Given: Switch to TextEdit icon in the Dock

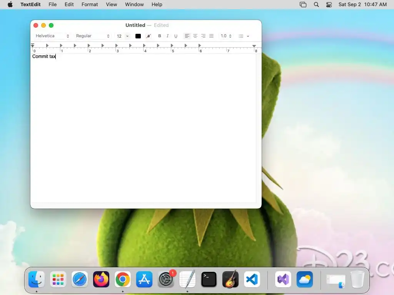Looking at the screenshot, I should 187,279.
